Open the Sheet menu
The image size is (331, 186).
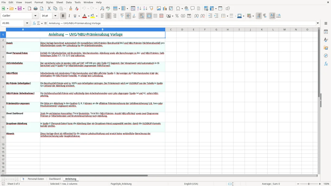click(60, 2)
